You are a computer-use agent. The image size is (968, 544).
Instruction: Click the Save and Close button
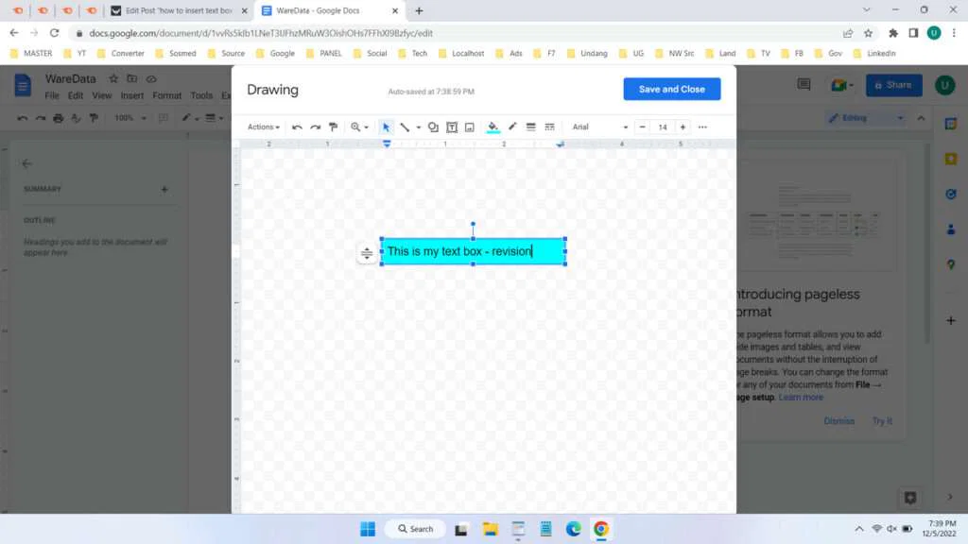pos(671,89)
